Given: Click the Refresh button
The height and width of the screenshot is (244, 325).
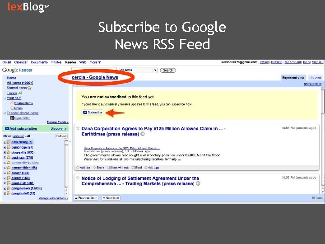Looking at the screenshot, I should coord(61,136).
